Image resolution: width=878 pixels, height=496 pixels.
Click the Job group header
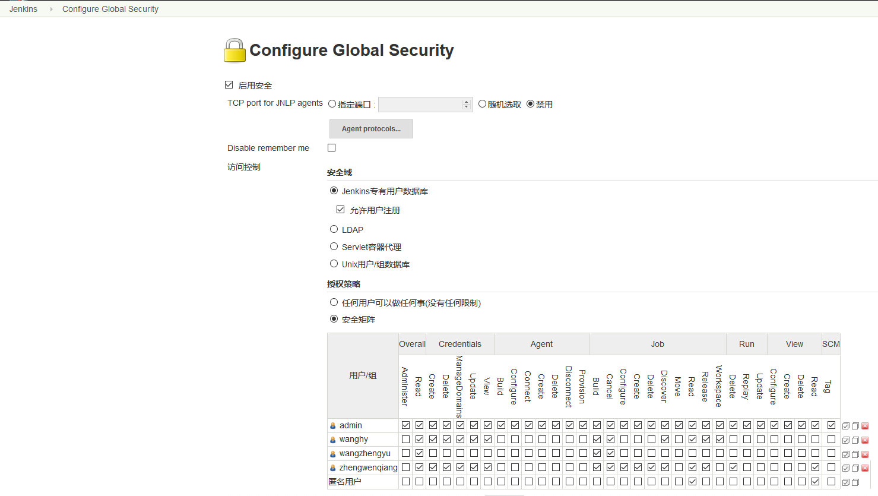[658, 344]
